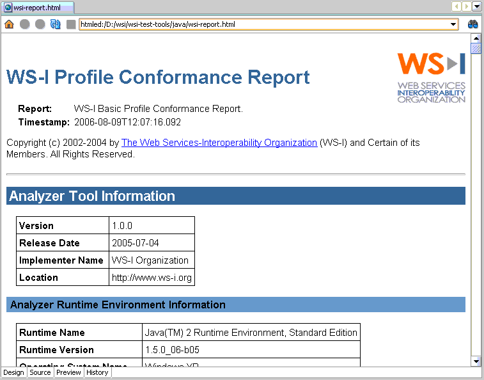Viewport: 484px width, 380px height.
Task: Click the Analyzer Tool Information header
Action: click(236, 196)
